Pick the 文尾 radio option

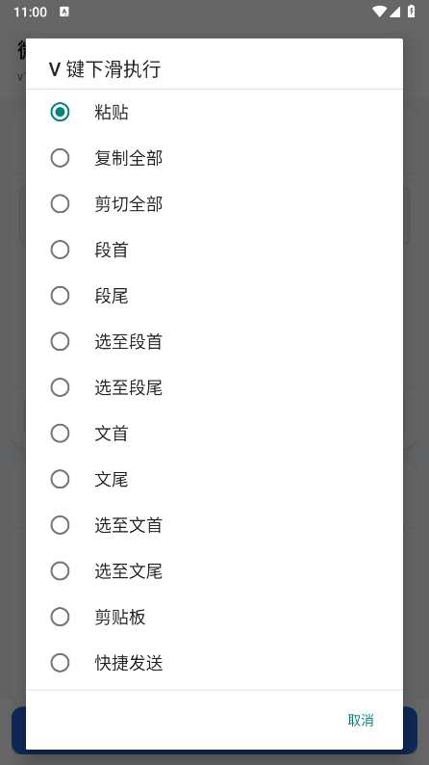[214, 479]
